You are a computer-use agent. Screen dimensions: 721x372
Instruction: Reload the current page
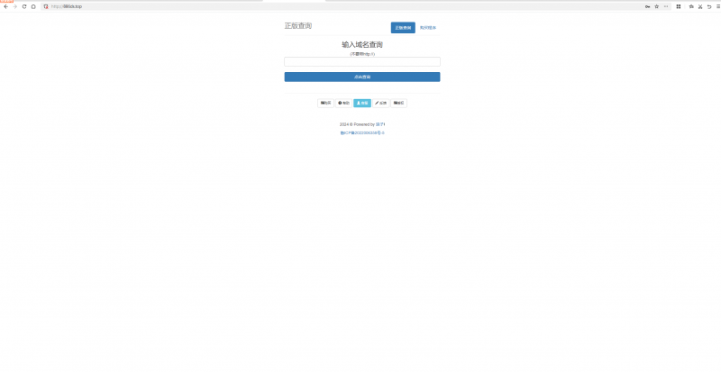click(x=24, y=6)
